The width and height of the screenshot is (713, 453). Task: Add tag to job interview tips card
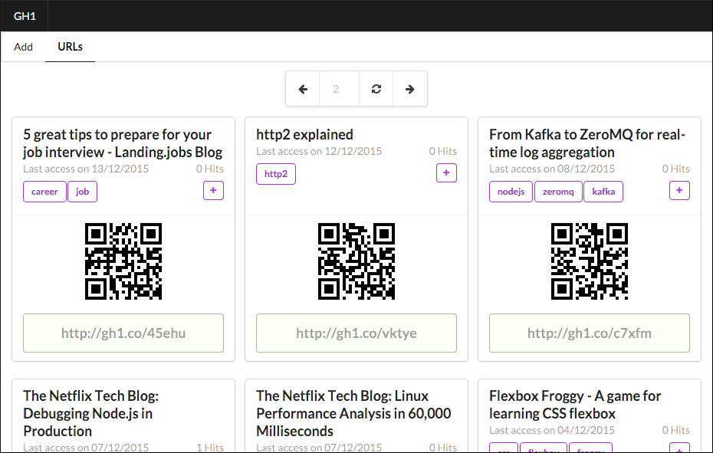point(213,191)
